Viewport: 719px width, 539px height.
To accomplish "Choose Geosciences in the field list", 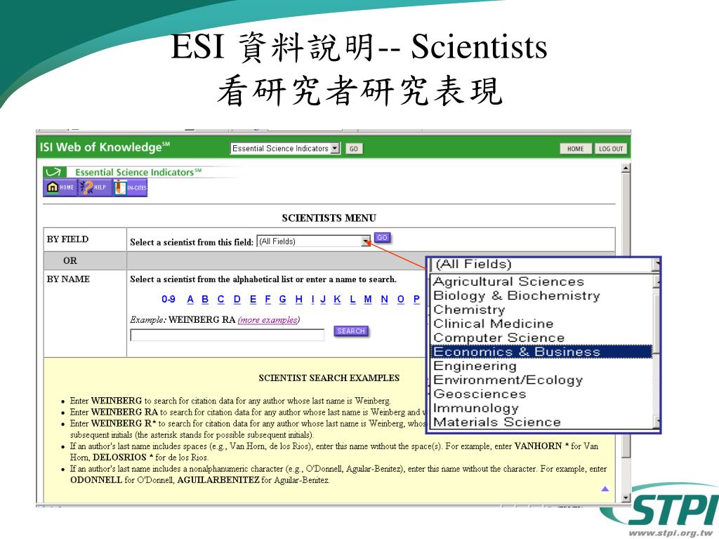I will 480,394.
